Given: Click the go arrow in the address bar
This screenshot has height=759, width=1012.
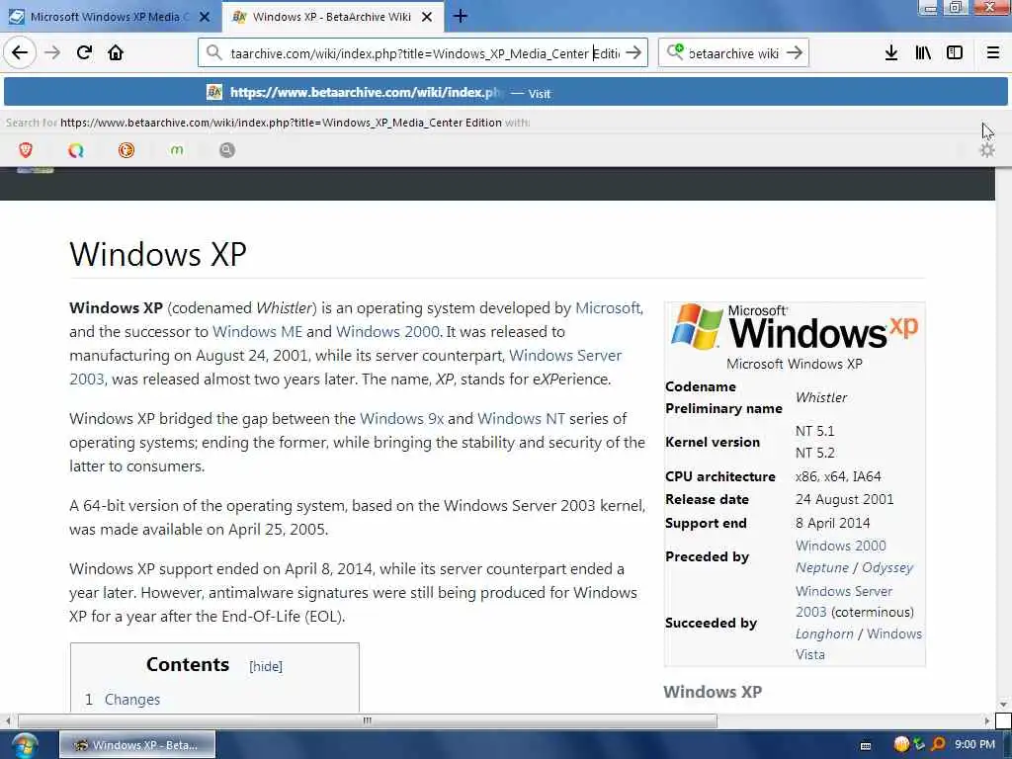Looking at the screenshot, I should tap(633, 52).
